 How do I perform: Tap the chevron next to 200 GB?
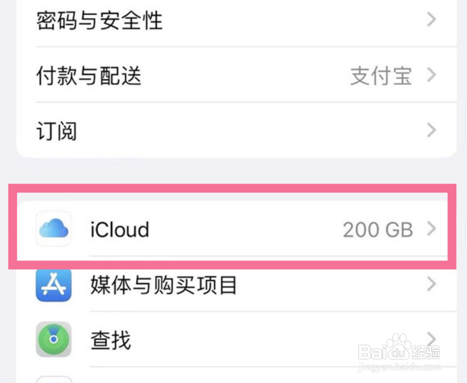(x=431, y=230)
